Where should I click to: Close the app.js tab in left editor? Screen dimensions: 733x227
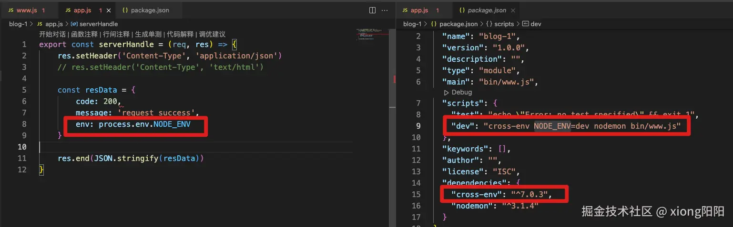pos(110,10)
